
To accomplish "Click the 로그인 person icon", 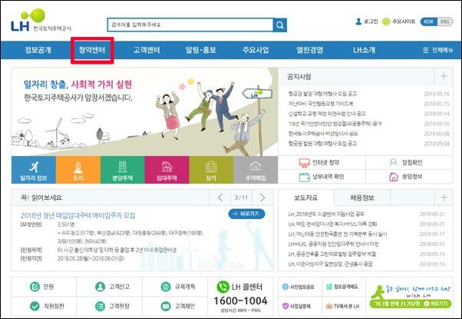I will (x=358, y=22).
